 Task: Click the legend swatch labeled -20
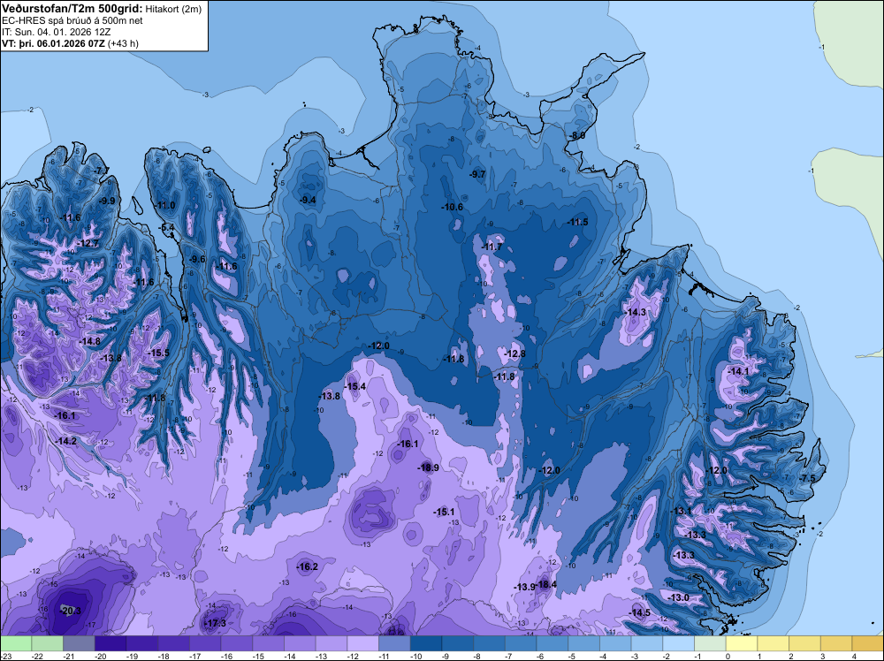pyautogui.click(x=110, y=643)
